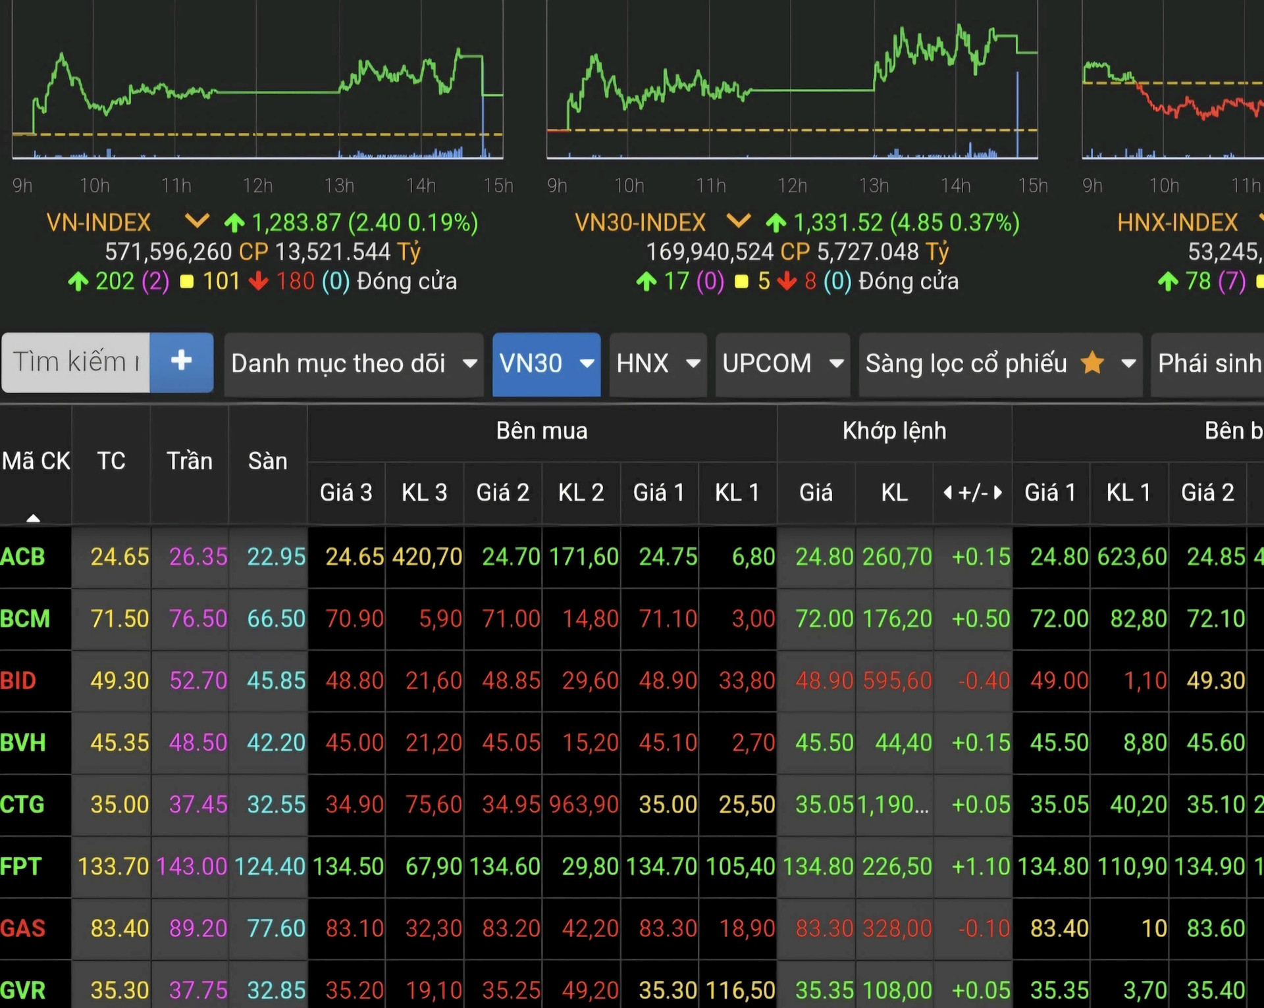Select the HNX tab label
The height and width of the screenshot is (1008, 1264).
[643, 363]
